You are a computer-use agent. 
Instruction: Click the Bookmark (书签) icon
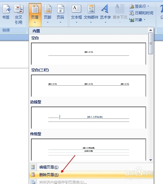(6, 9)
